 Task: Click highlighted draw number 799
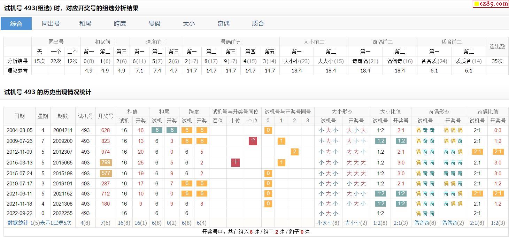click(x=105, y=162)
